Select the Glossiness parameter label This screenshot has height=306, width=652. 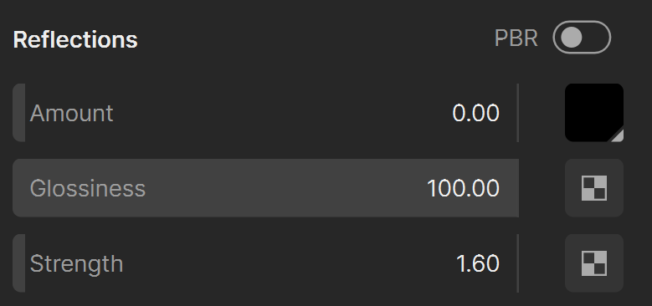(x=88, y=188)
